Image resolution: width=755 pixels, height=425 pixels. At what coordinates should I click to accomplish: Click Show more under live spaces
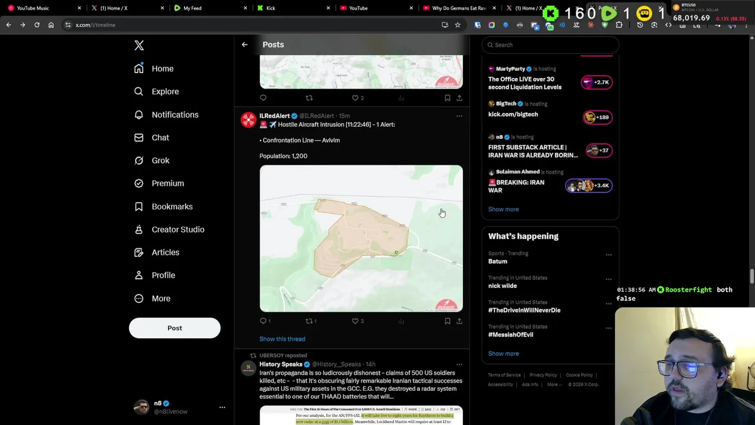(503, 210)
